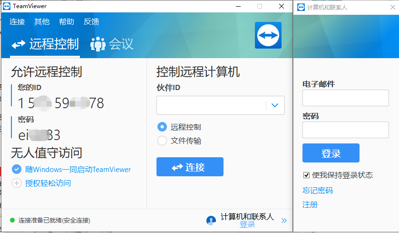This screenshot has height=233, width=399.
Task: Click the 电子邮件 input field
Action: [x=346, y=98]
